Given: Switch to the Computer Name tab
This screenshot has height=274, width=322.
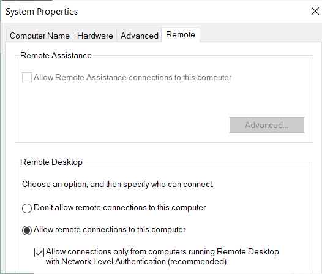Looking at the screenshot, I should (40, 36).
